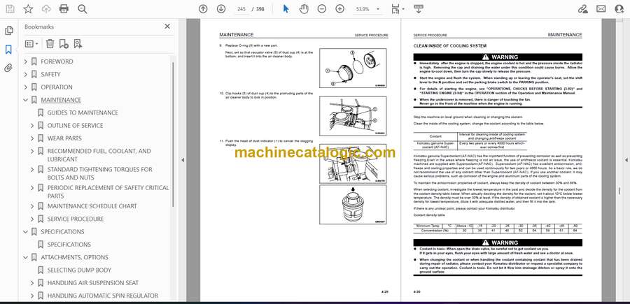Click the read mode keyboard icon
This screenshot has width=630, height=304.
pyautogui.click(x=419, y=9)
